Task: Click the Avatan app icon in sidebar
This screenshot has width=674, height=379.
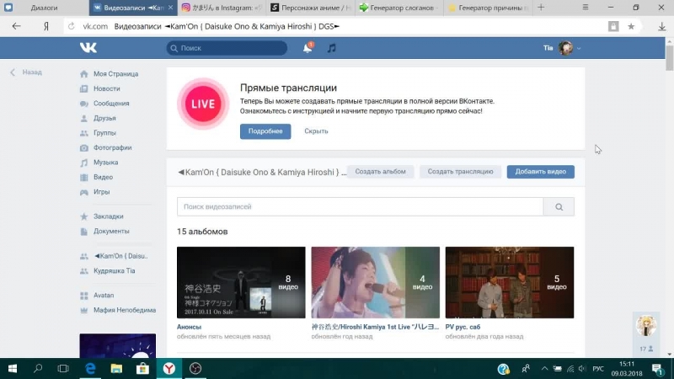Action: click(x=83, y=296)
